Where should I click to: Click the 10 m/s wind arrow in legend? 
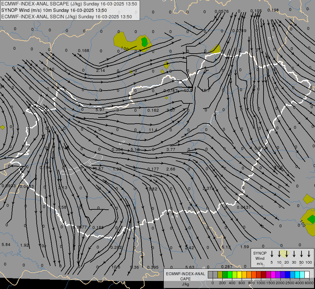279,254
